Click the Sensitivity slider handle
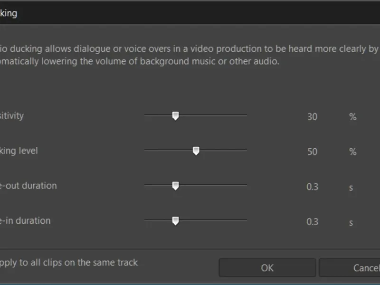Viewport: 380px width, 285px height. tap(175, 116)
